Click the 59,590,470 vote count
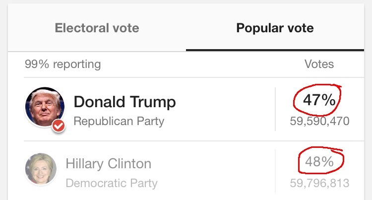The image size is (372, 200). point(319,121)
